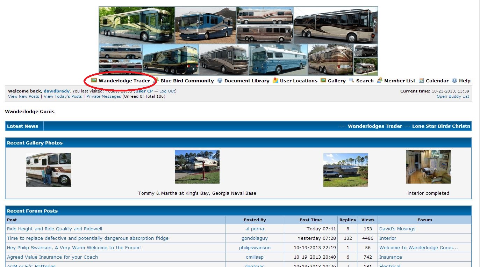The image size is (480, 267).
Task: Click the Wanderlodge Trader navigation icon
Action: 94,81
